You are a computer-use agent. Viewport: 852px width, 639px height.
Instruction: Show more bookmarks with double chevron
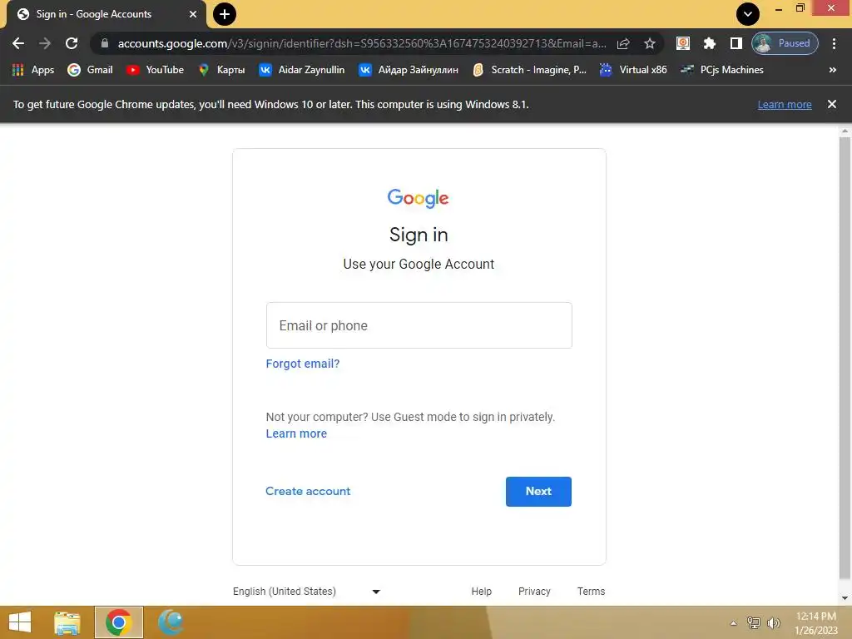pyautogui.click(x=832, y=70)
